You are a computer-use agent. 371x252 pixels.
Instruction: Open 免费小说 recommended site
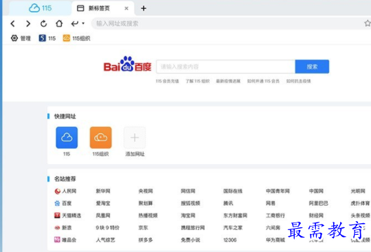[x=190, y=240]
